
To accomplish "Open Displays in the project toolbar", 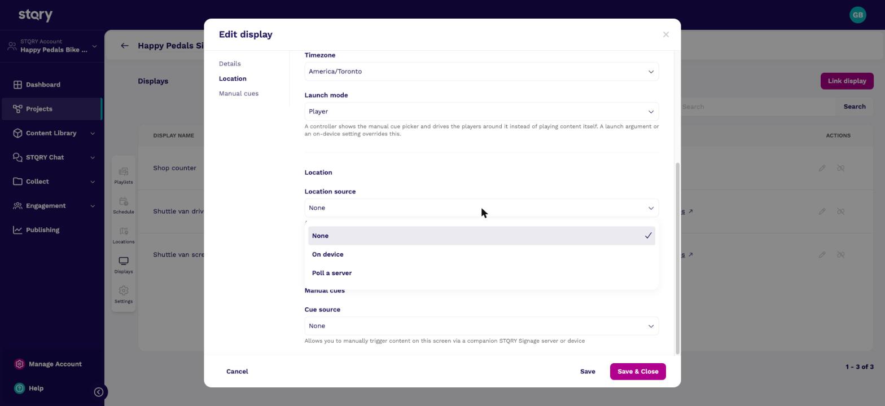I will [124, 265].
